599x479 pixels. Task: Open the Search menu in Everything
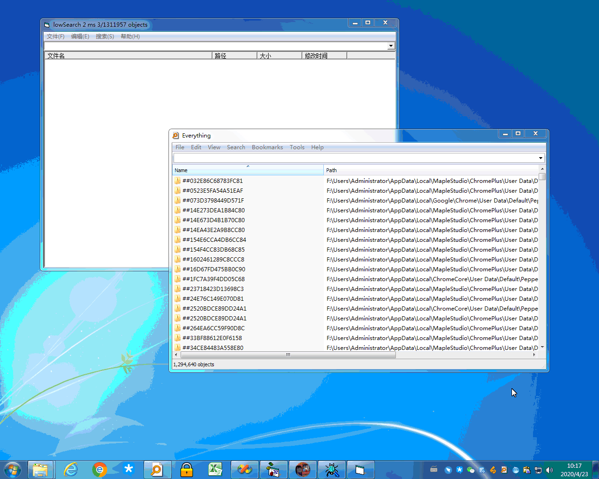[x=236, y=147]
